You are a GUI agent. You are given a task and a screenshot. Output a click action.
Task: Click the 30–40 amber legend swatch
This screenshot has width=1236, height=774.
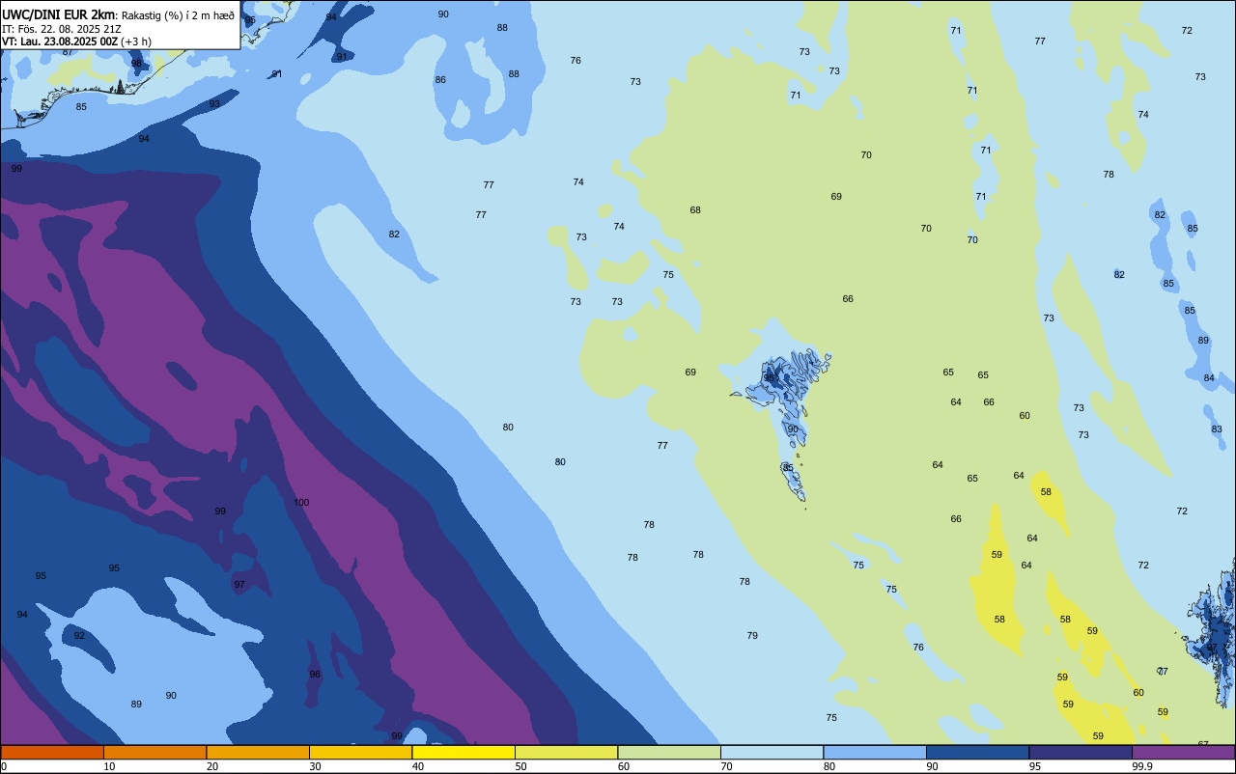point(360,752)
